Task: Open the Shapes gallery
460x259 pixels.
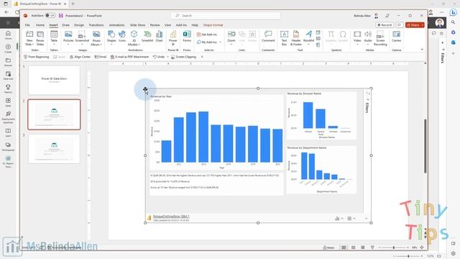Action: click(x=111, y=37)
